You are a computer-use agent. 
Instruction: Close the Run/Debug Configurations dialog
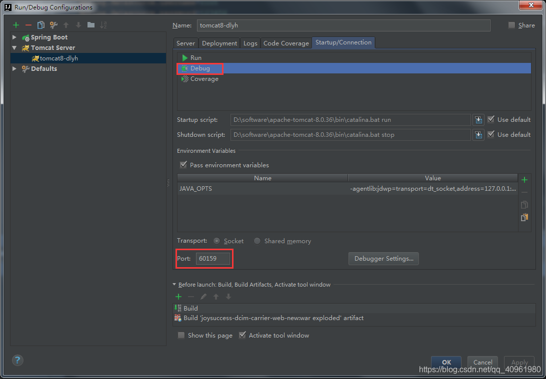coord(531,5)
